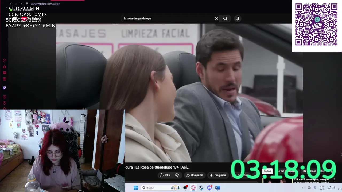342x192 pixels.
Task: Open the Twitch panel in Opera sidebar
Action: (4, 88)
